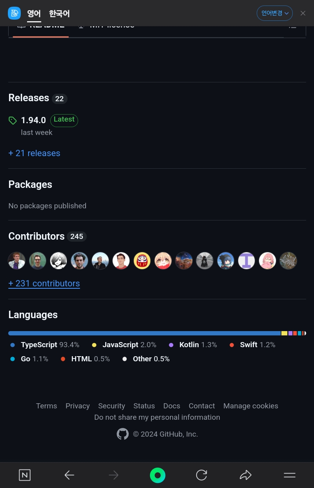Click the blue TypeScript language bar segment
Screen dimensions: 314x488
tap(144, 333)
